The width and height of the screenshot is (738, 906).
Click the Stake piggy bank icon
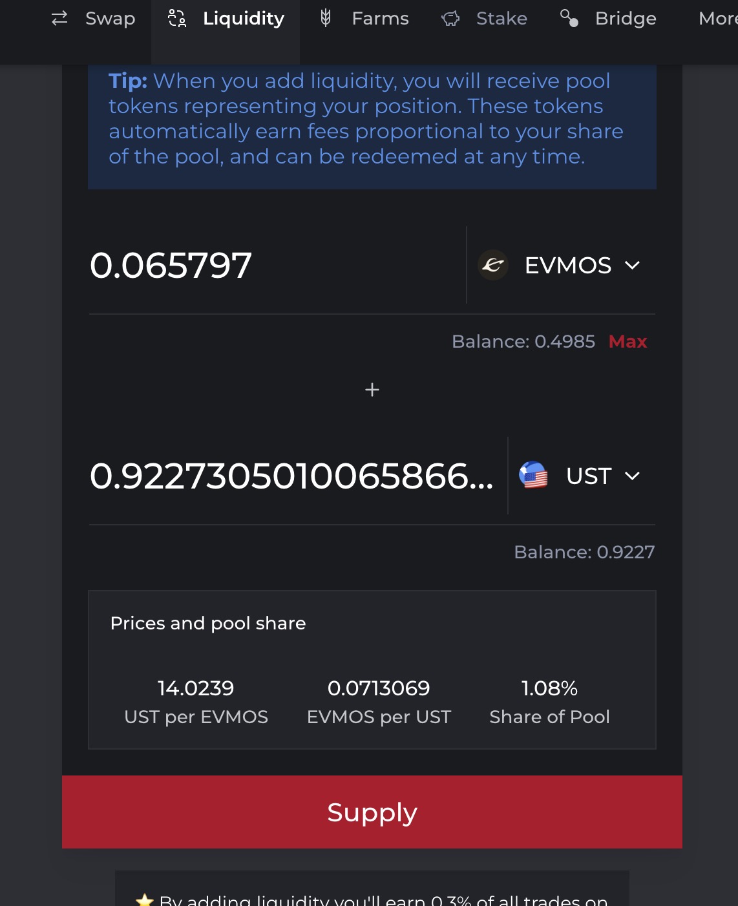click(450, 19)
